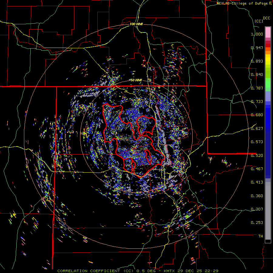Pick the pink segment atop the color bar
Viewport: 273px width, 273px height.
click(x=268, y=32)
